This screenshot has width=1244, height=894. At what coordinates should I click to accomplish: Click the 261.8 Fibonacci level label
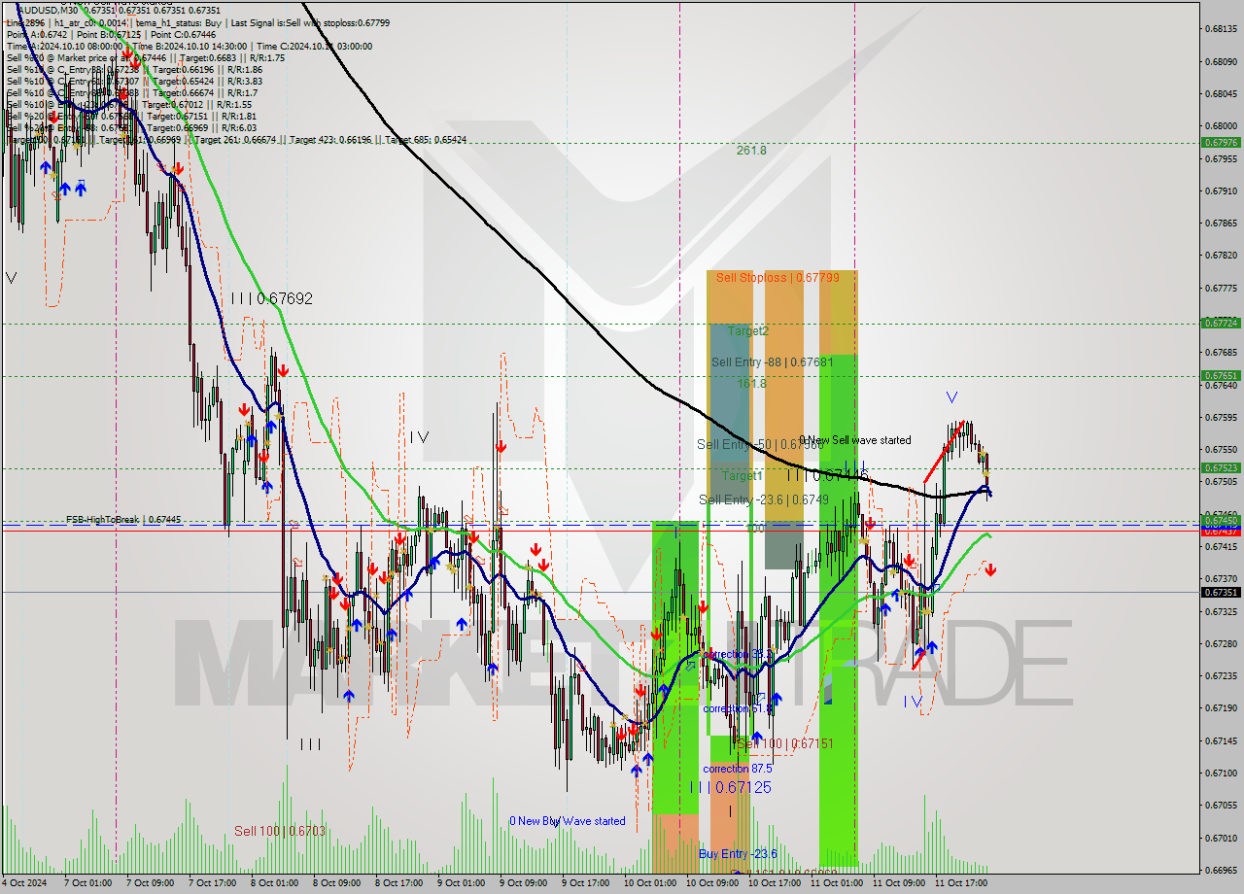click(751, 150)
